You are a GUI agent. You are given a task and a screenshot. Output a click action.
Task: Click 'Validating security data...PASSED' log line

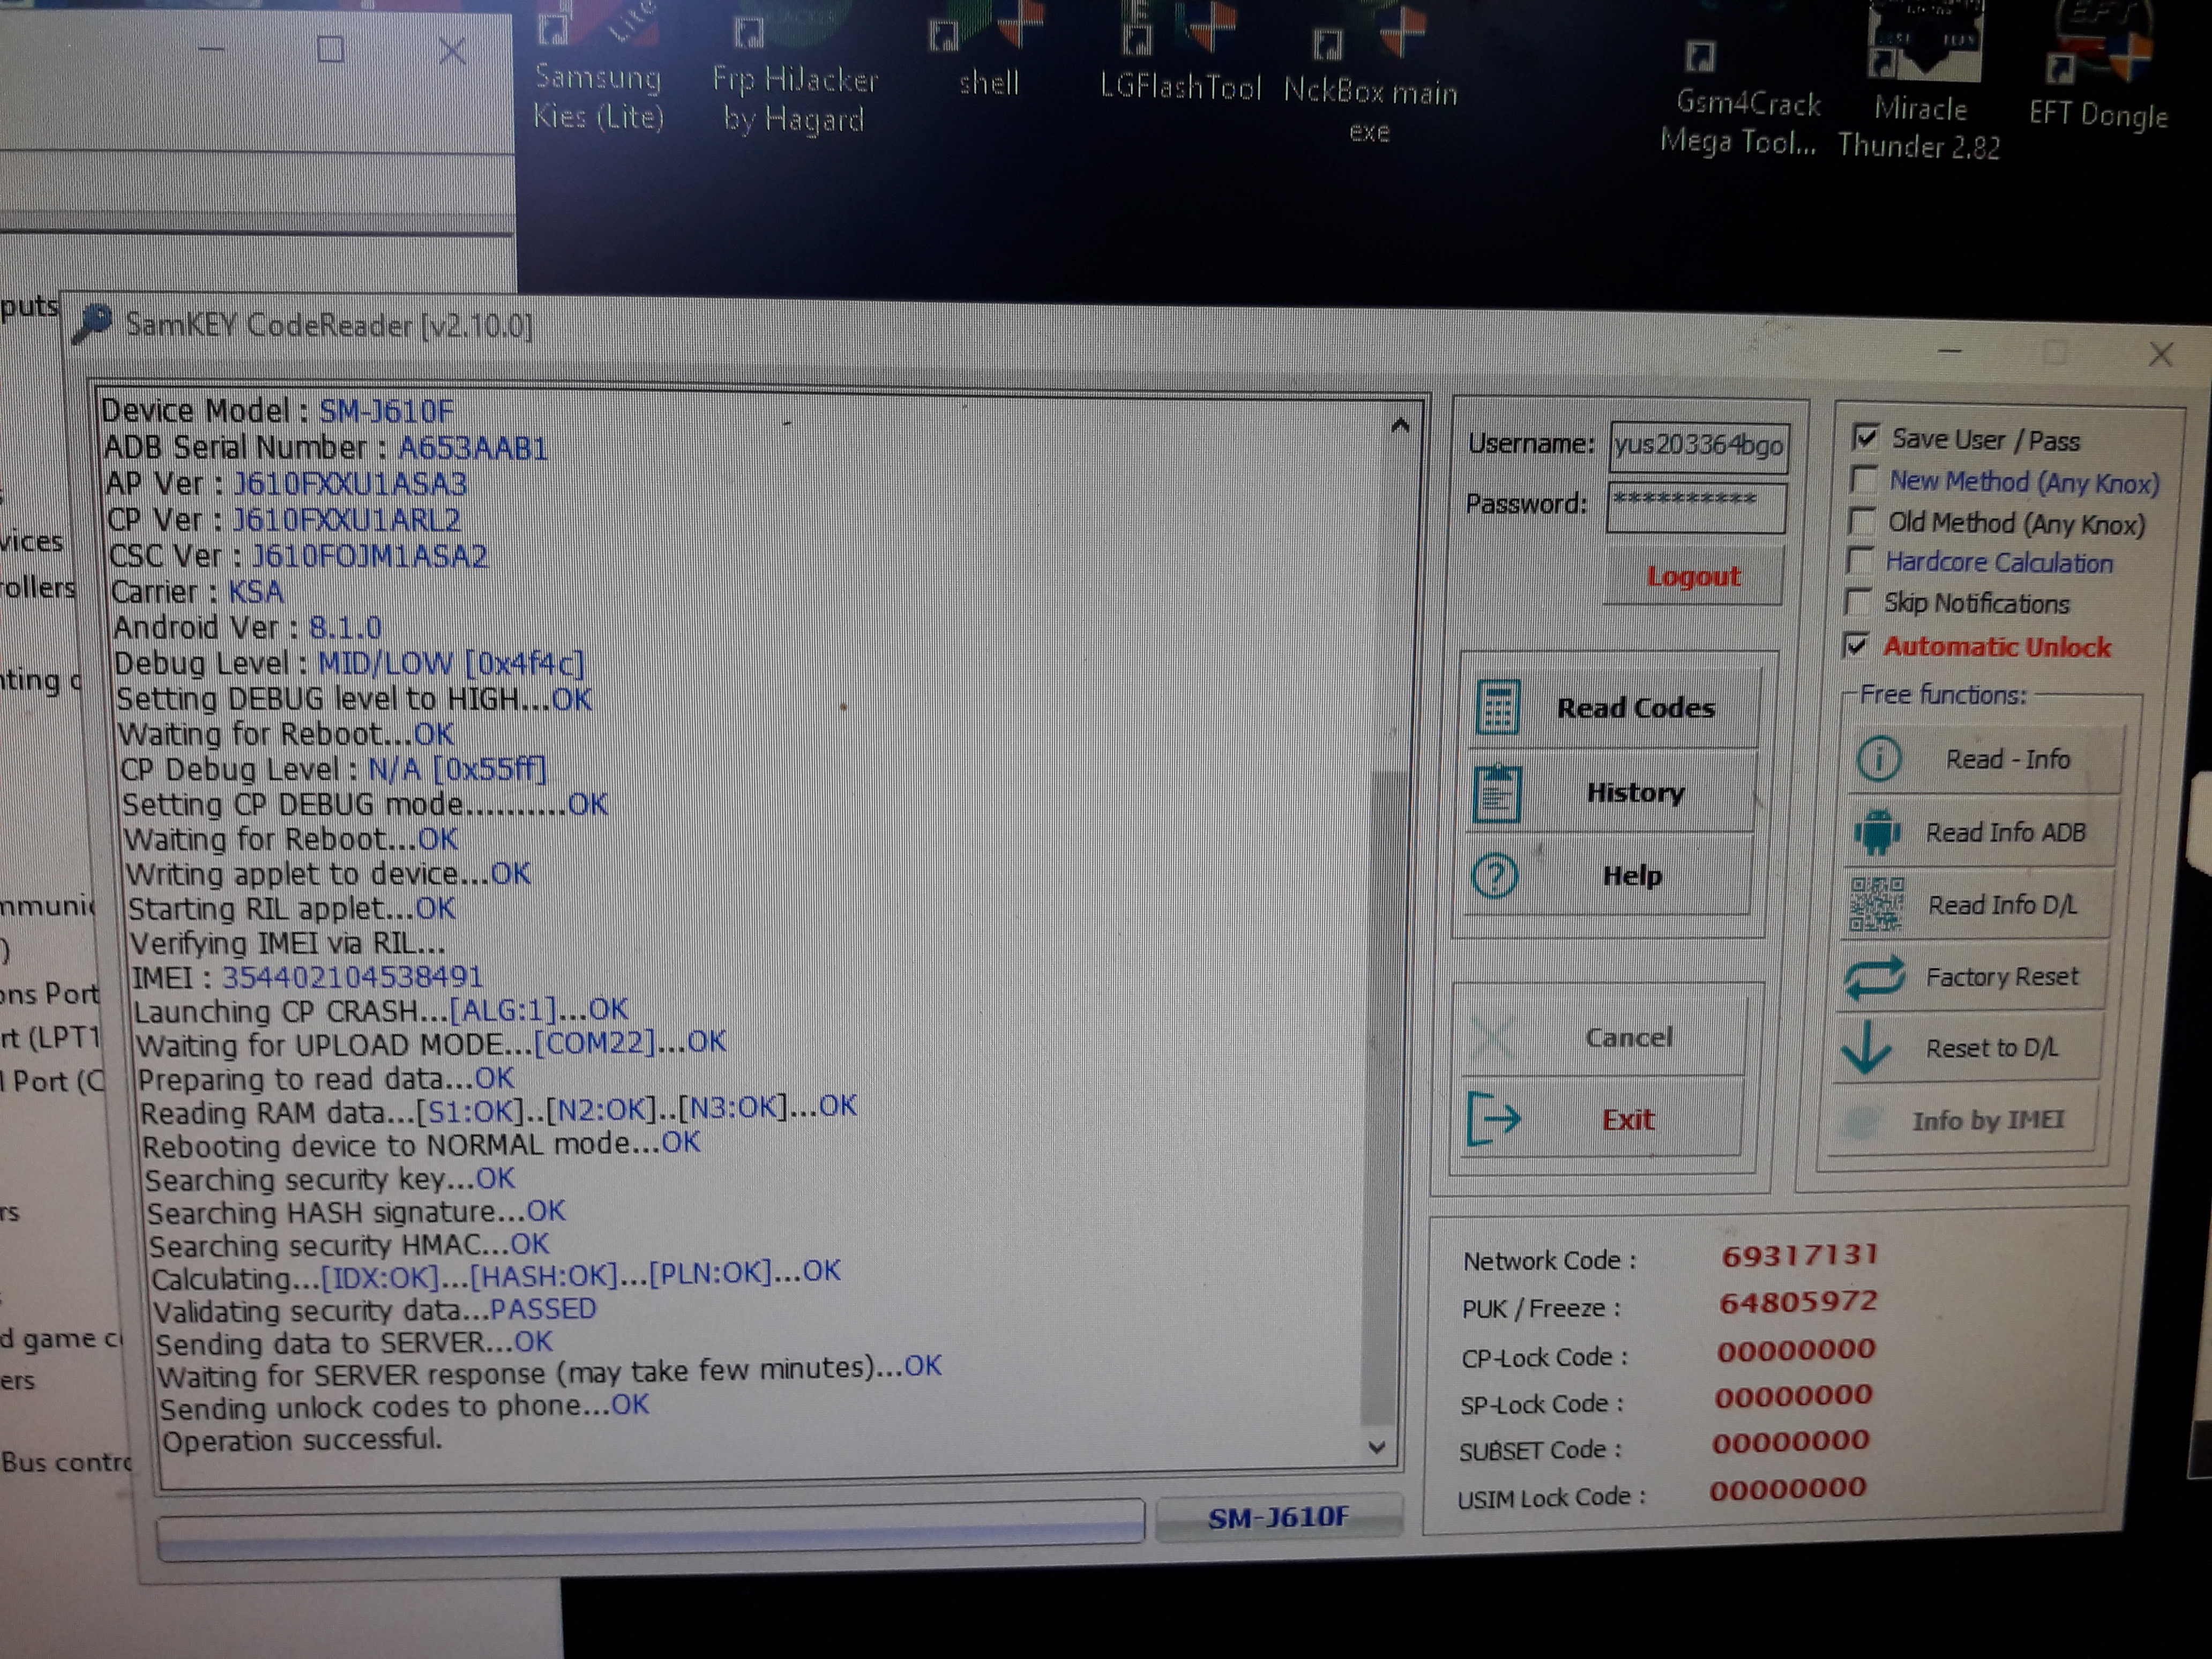tap(376, 1309)
